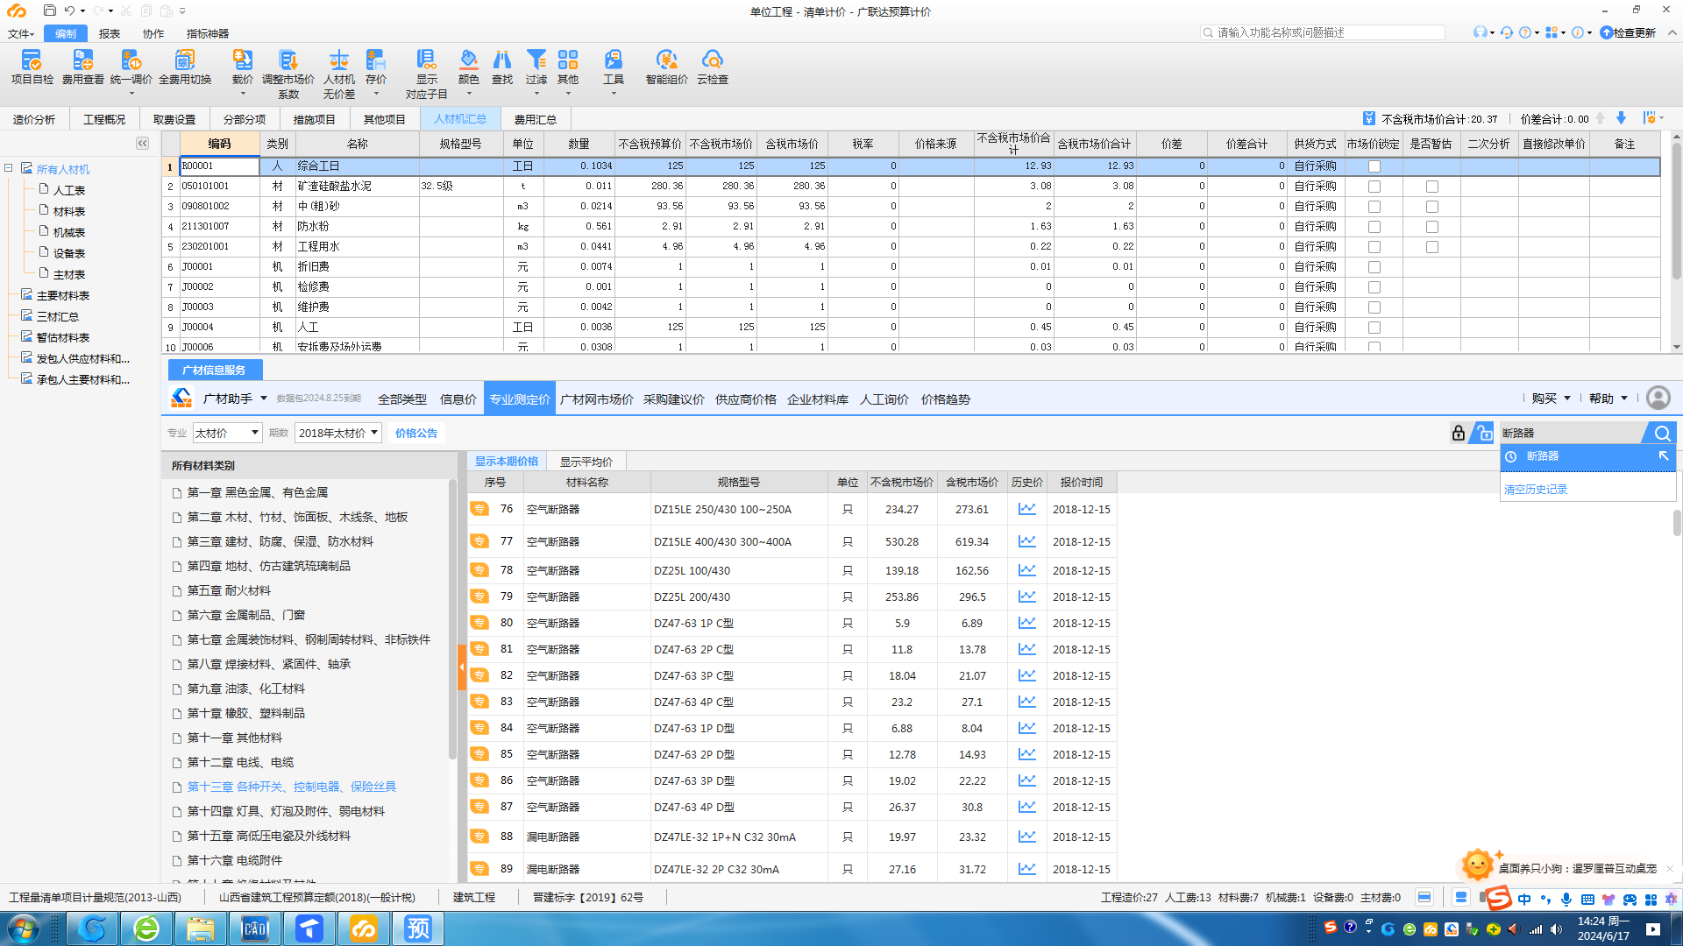Click the function search input field
Image resolution: width=1683 pixels, height=946 pixels.
(x=1322, y=32)
